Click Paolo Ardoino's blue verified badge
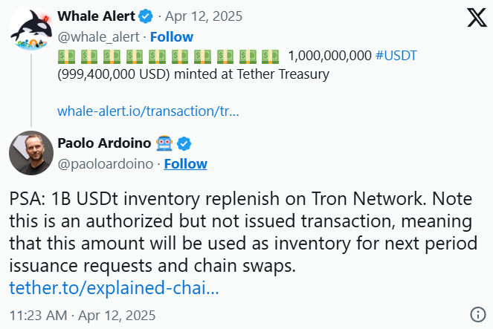The height and width of the screenshot is (329, 493). pos(184,143)
